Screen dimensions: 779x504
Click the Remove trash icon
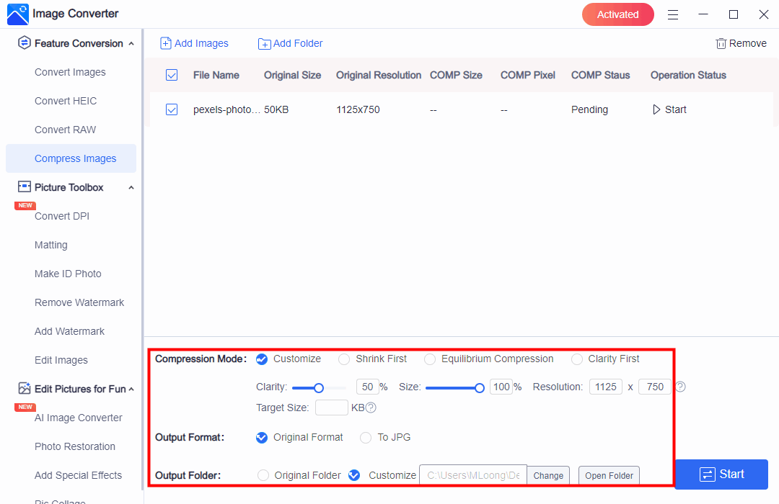721,43
